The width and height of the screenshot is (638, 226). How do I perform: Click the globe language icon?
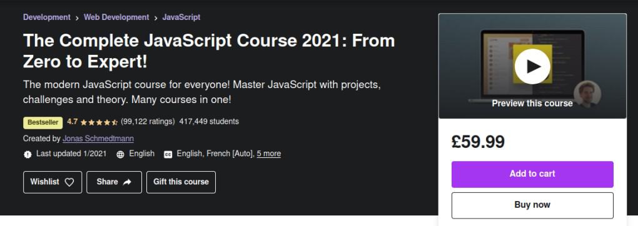click(x=121, y=154)
